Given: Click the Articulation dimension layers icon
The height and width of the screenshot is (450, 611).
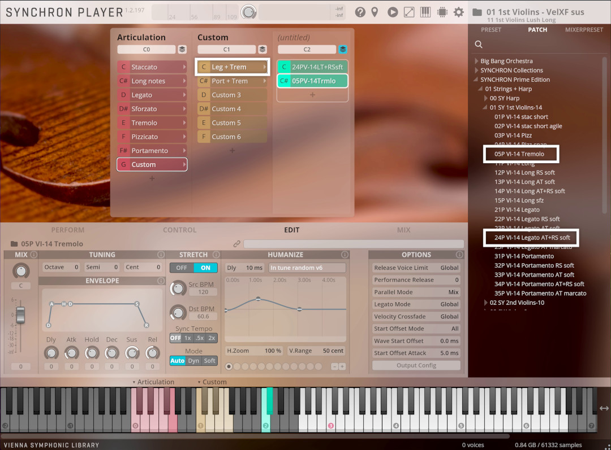Looking at the screenshot, I should 182,49.
